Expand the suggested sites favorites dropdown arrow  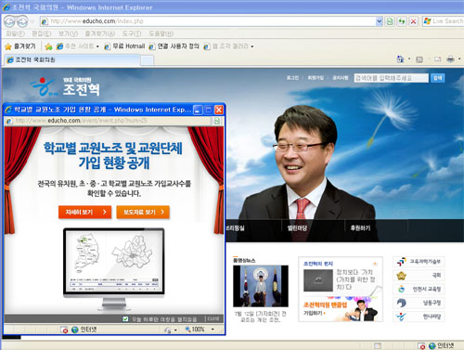pos(97,46)
